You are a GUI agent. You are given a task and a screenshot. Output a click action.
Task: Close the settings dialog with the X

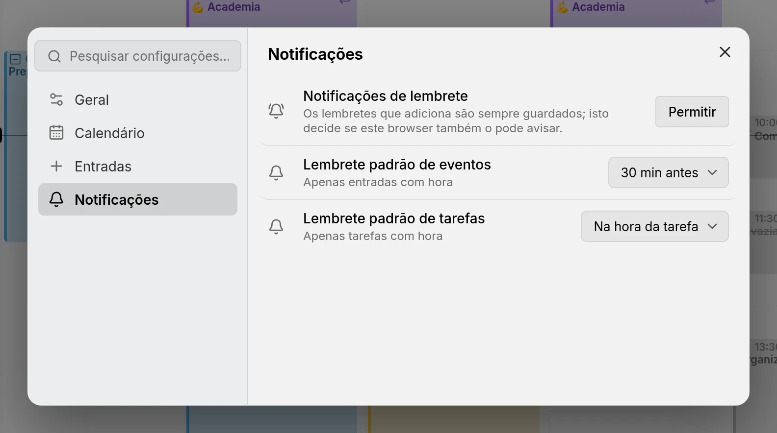point(725,52)
